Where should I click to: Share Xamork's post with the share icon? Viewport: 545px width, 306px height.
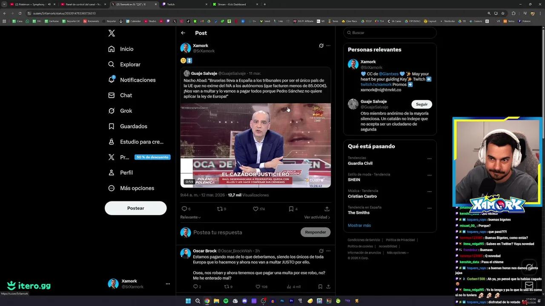click(x=327, y=209)
